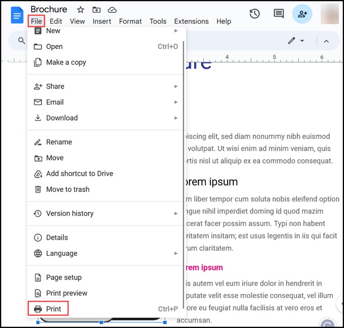344x328 pixels.
Task: Expand the Share submenu arrow
Action: 176,86
